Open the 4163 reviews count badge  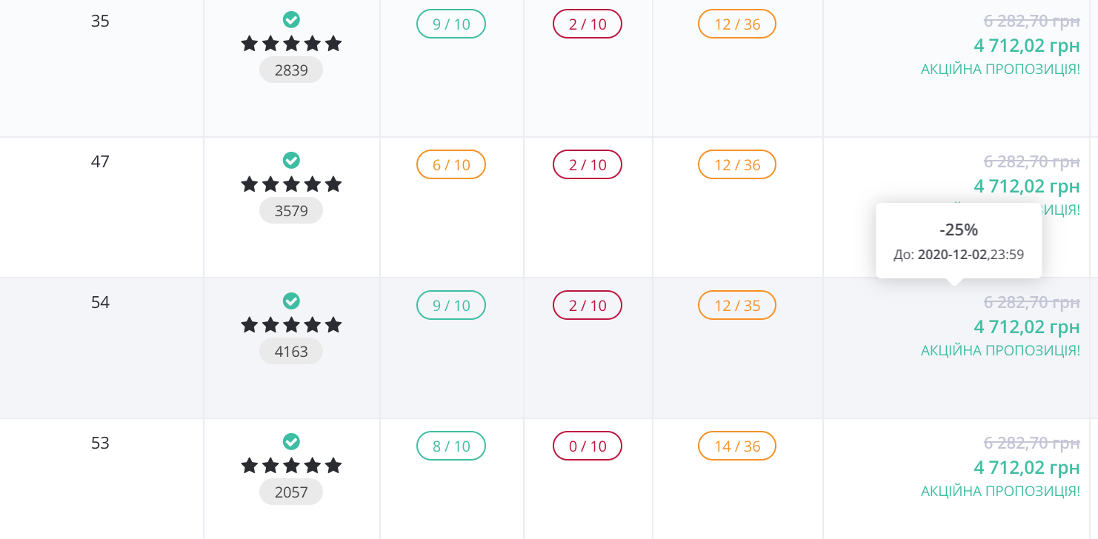[291, 352]
